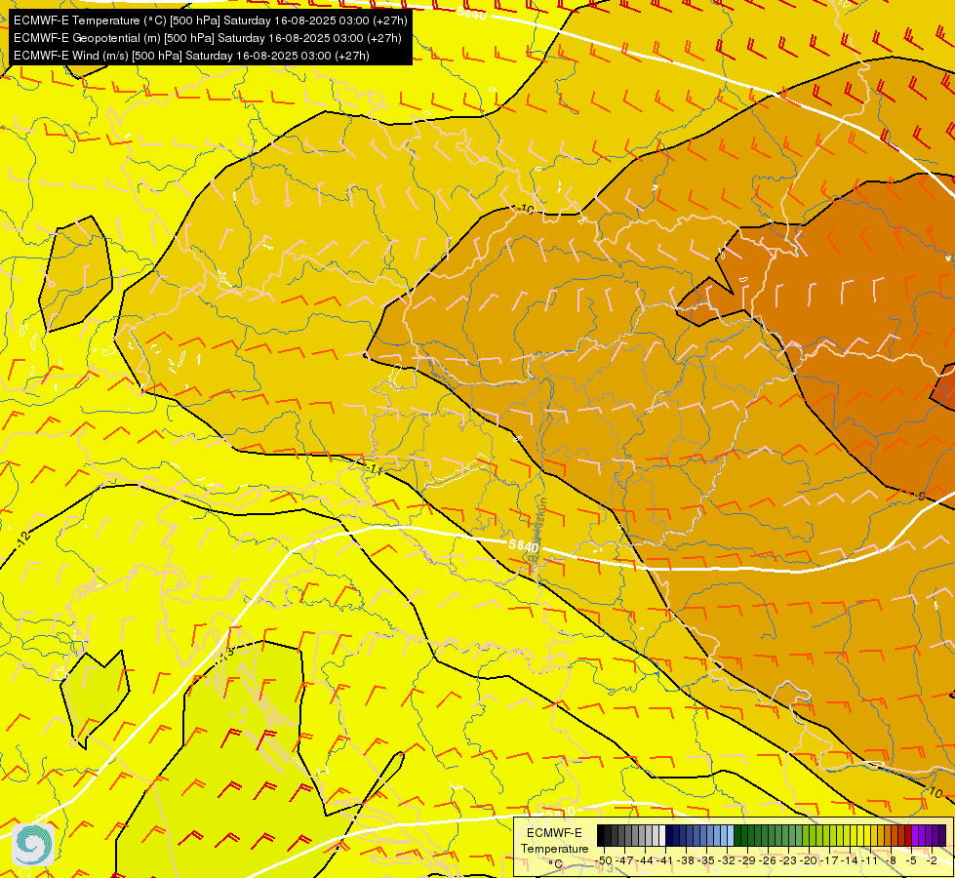Viewport: 955px width, 878px height.
Task: Click the -38 tick label on the legend
Action: click(687, 861)
